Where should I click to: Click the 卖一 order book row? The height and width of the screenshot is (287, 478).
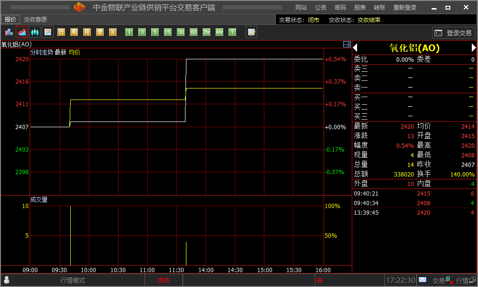tap(414, 88)
